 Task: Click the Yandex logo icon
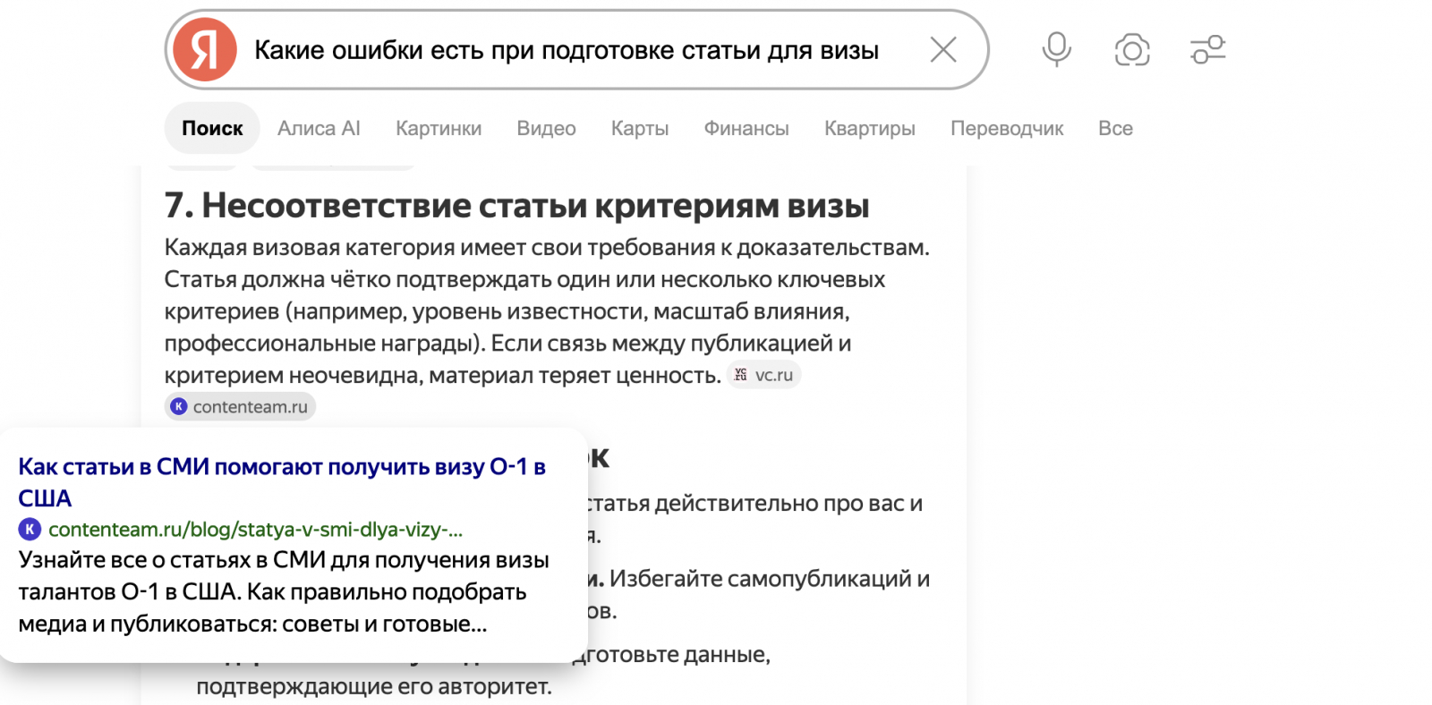[205, 50]
